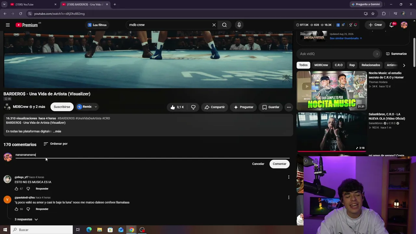Viewport: 416px width, 234px height.
Task: Click the 'Preguntar' button
Action: (244, 107)
